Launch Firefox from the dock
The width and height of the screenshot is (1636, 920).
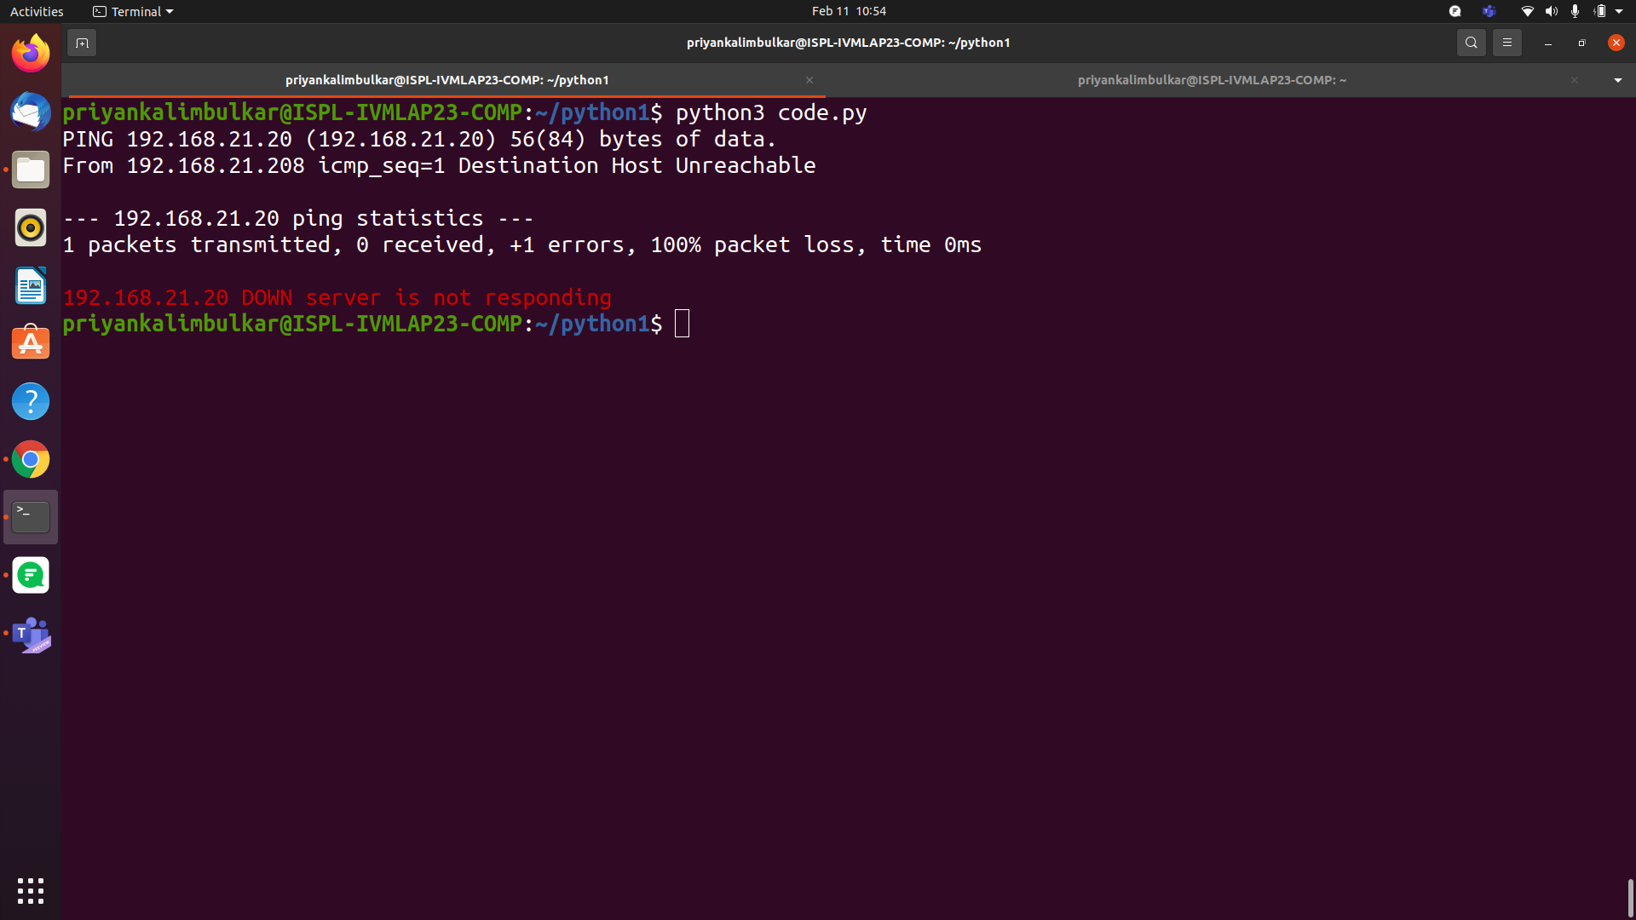tap(31, 54)
